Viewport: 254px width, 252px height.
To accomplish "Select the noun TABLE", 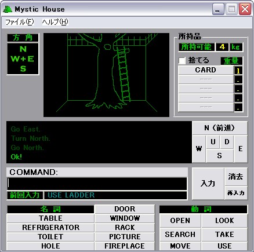I will 50,218.
